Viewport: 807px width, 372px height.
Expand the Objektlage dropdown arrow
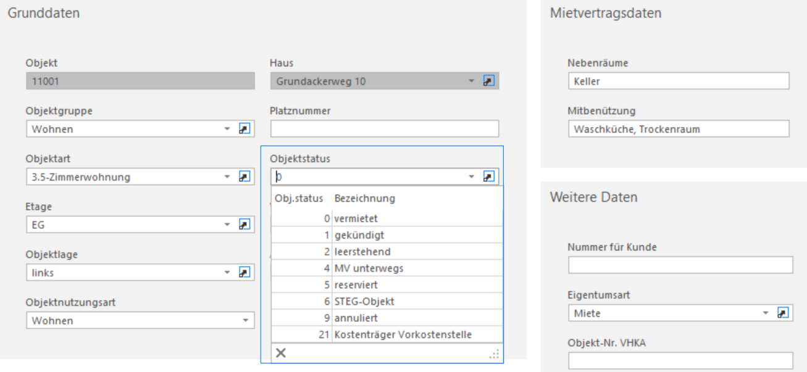pyautogui.click(x=227, y=272)
